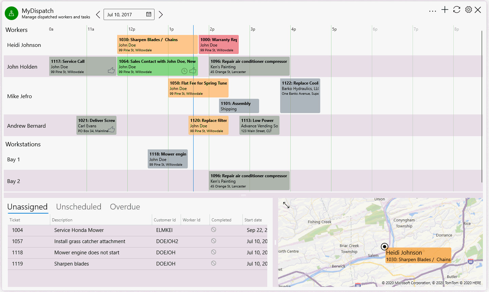Expand the map with diagonal arrow icon
The image size is (489, 292).
(286, 205)
